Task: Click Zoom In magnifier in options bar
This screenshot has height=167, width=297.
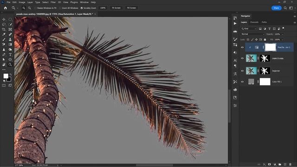Action: tap(24, 8)
